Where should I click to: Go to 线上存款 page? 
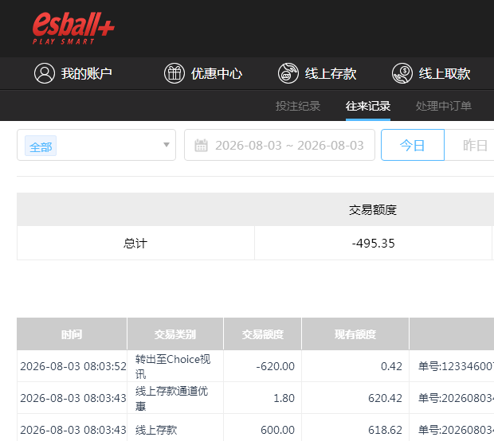(x=331, y=74)
